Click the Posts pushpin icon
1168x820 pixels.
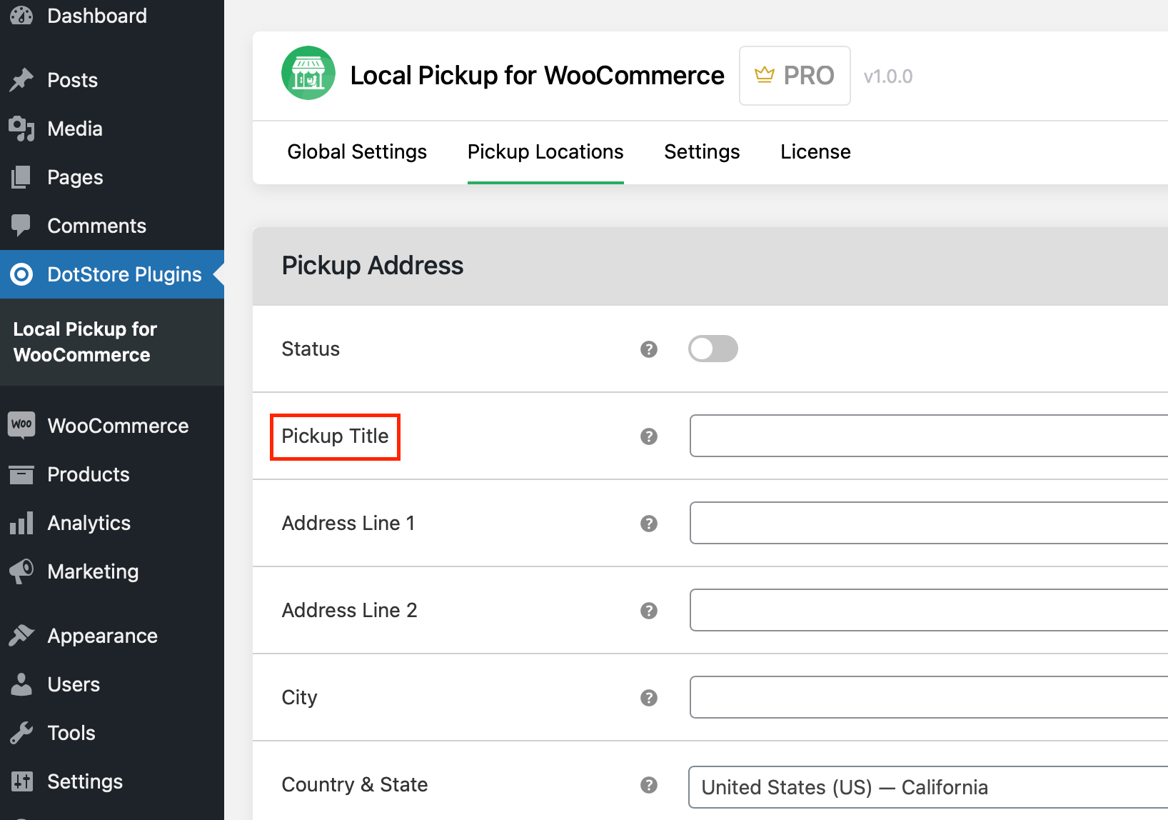[x=21, y=79]
